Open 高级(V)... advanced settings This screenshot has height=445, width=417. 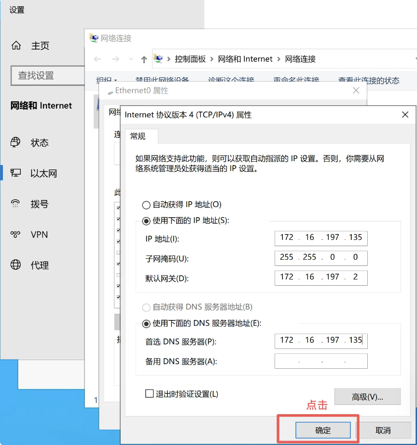pyautogui.click(x=367, y=397)
